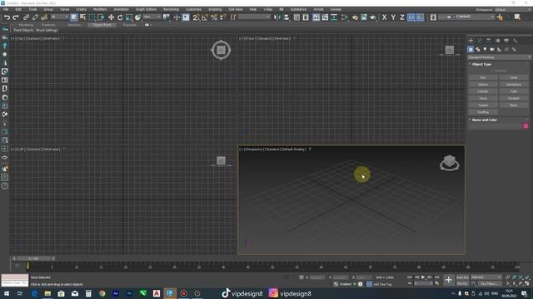Open Photoshop from the taskbar
Image resolution: width=533 pixels, height=299 pixels.
(x=129, y=293)
